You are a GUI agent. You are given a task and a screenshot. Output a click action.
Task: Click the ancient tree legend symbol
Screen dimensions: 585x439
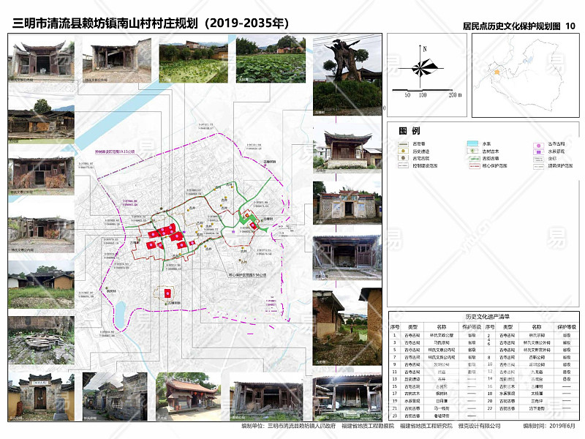[472, 151]
